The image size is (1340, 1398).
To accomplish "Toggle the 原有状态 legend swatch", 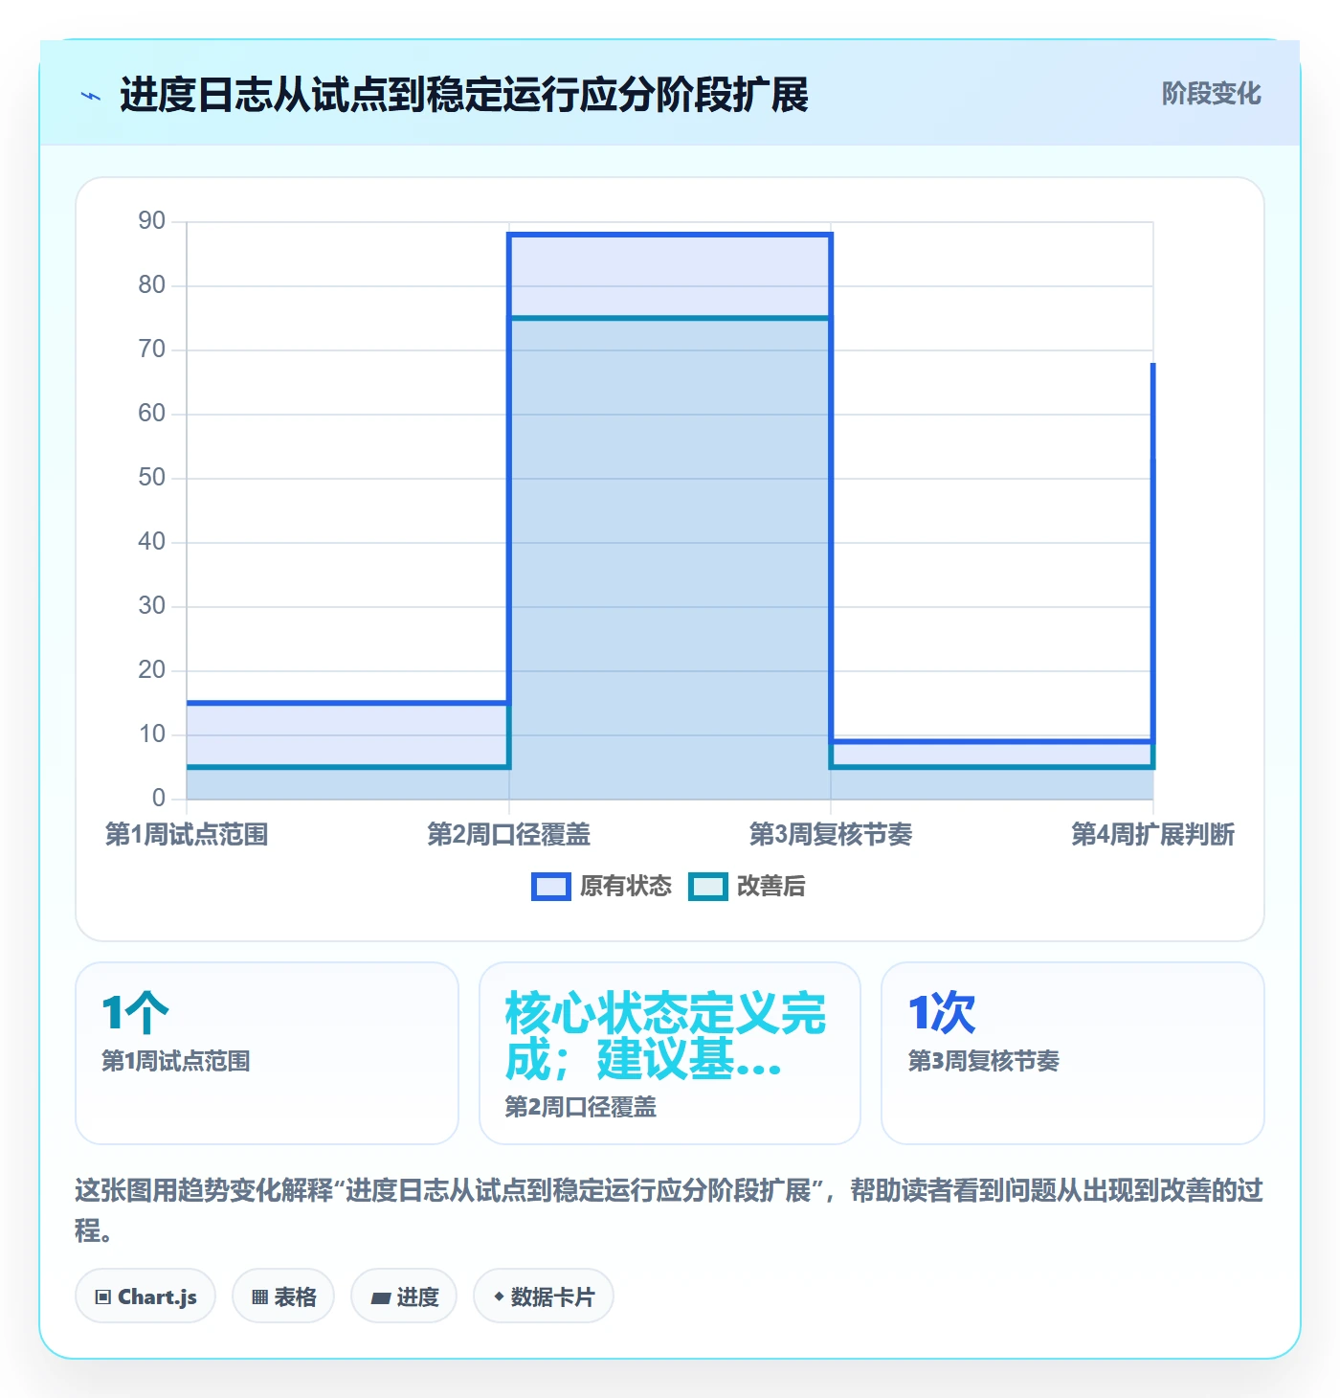I will pos(551,887).
